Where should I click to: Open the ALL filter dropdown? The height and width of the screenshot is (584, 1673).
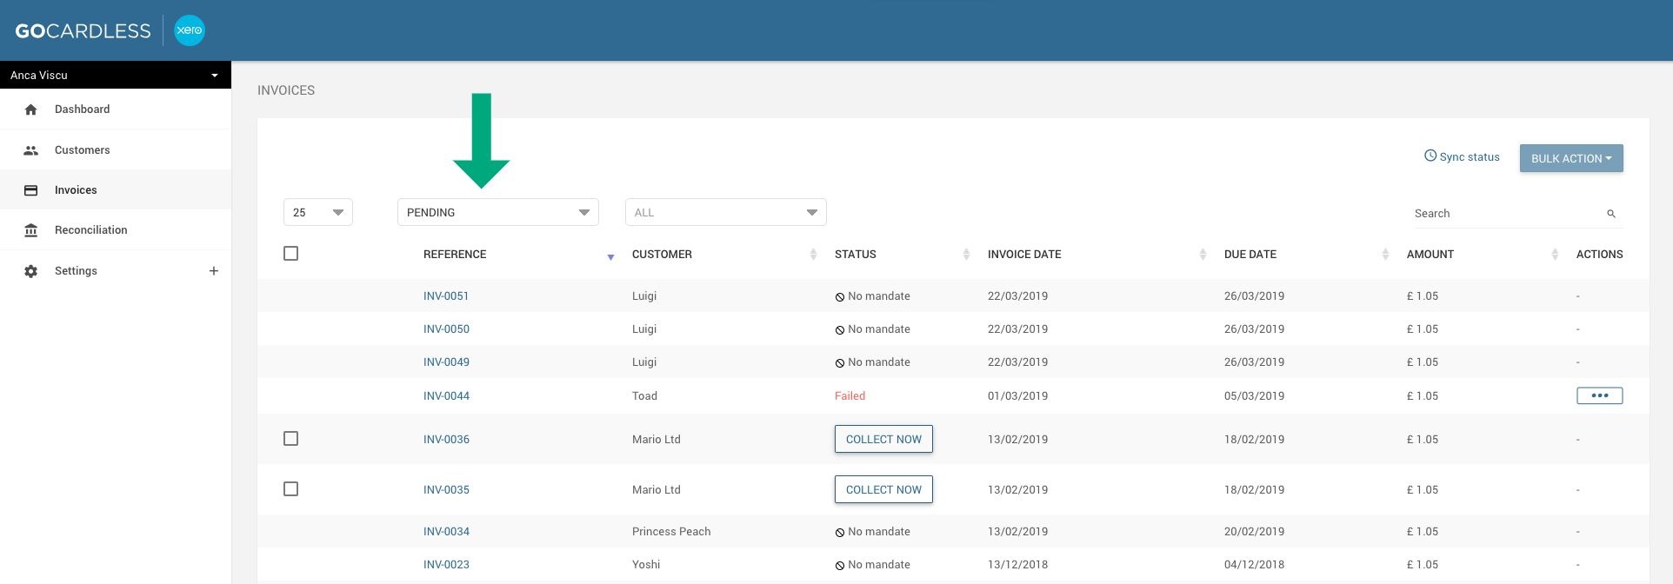click(726, 212)
